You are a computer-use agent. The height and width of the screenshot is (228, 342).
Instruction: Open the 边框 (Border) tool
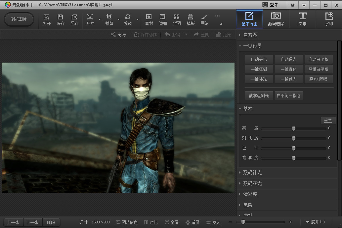click(163, 19)
